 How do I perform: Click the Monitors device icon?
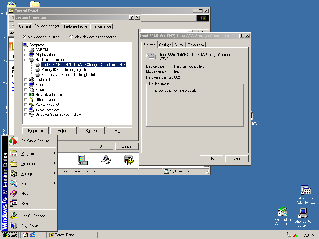coord(31,85)
